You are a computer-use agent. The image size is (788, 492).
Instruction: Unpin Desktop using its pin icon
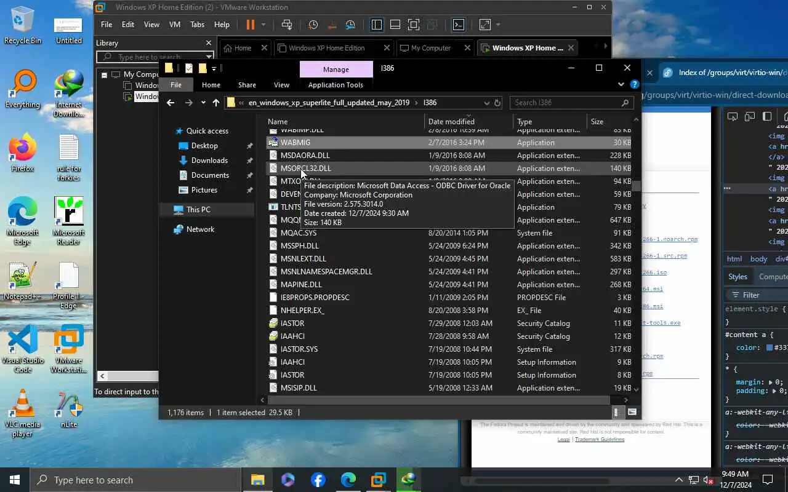point(249,146)
